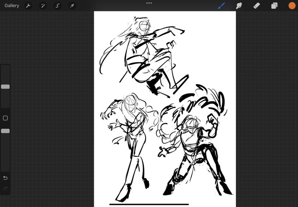Image resolution: width=298 pixels, height=207 pixels.
Task: Return to the Gallery
Action: point(12,6)
